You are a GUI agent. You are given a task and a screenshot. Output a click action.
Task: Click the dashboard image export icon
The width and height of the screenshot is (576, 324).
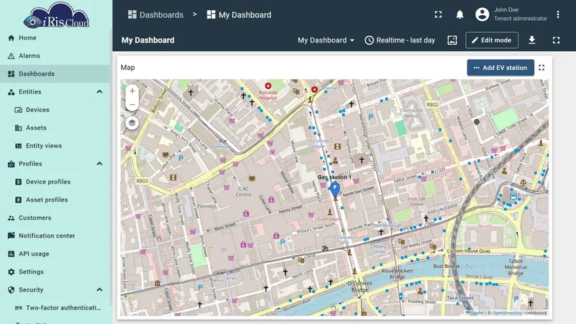click(x=452, y=40)
